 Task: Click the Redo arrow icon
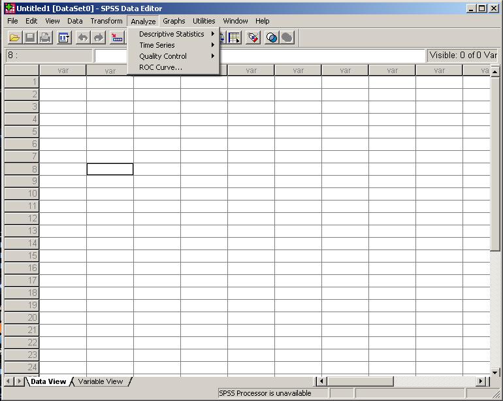click(99, 38)
